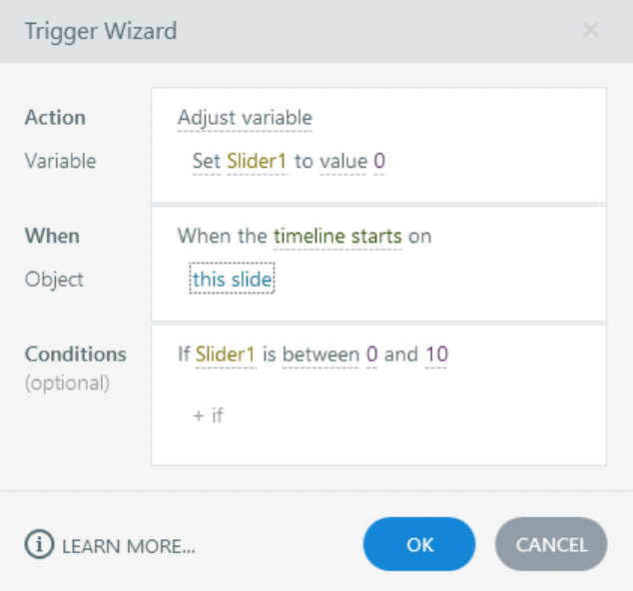Viewport: 633px width, 591px height.
Task: Confirm the trigger with OK
Action: click(x=419, y=544)
